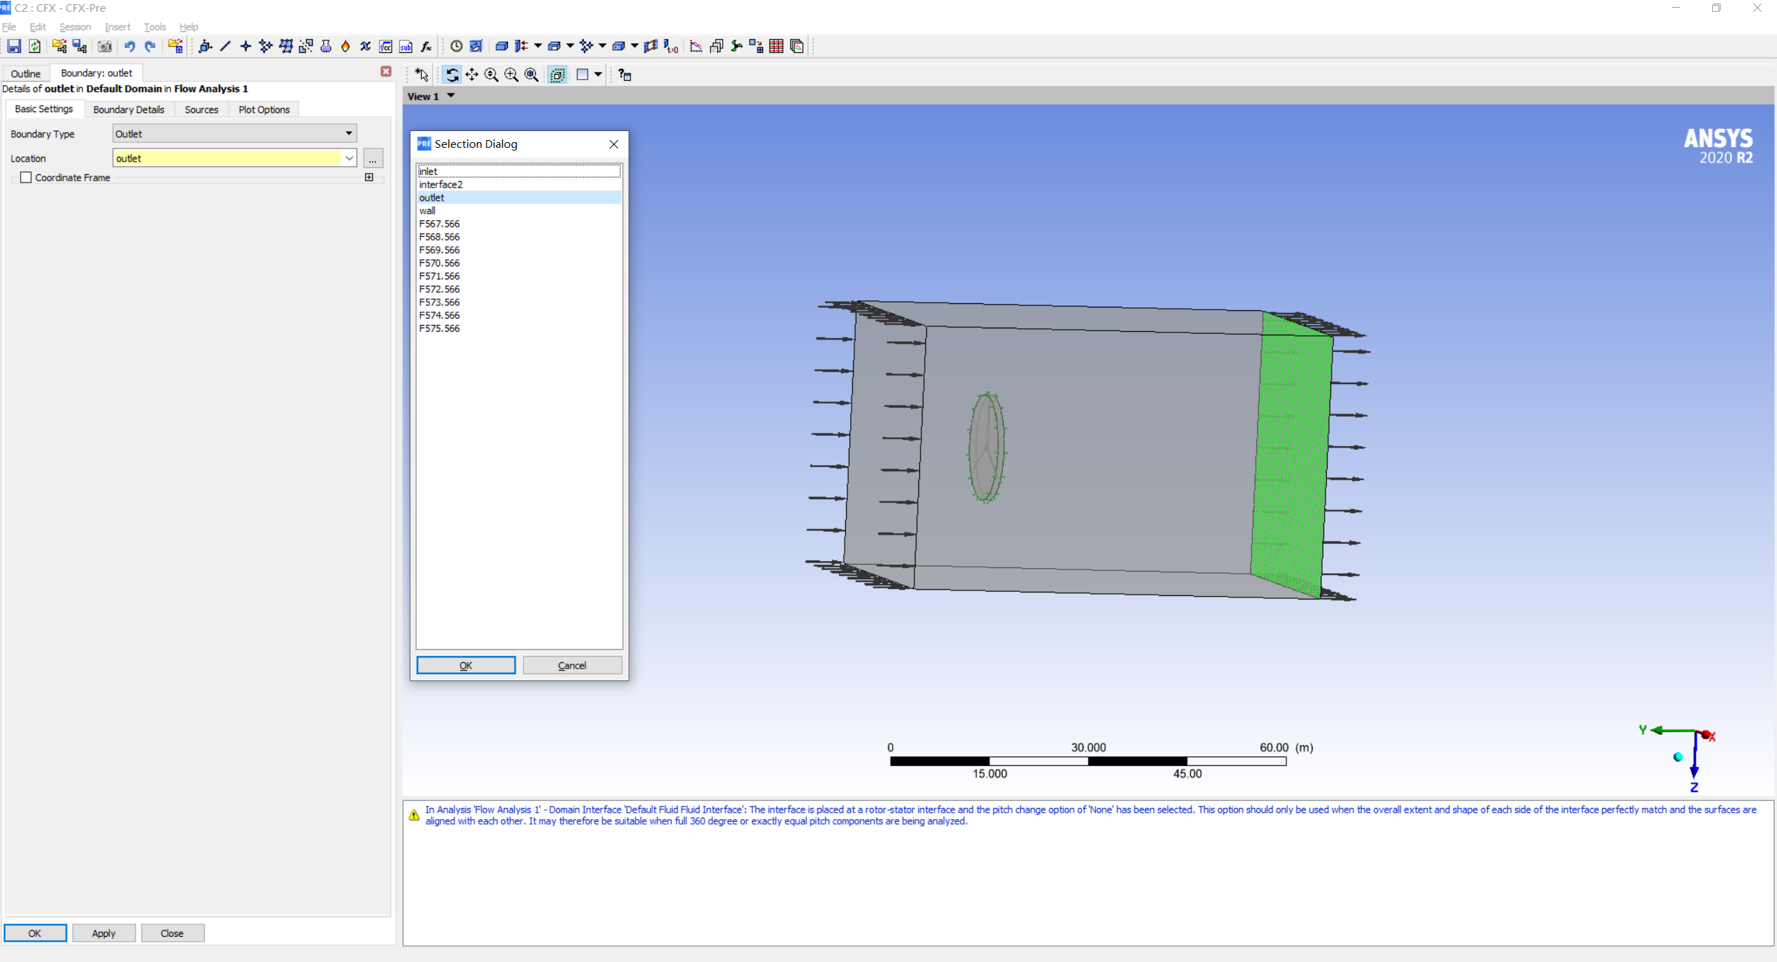The width and height of the screenshot is (1777, 962).
Task: Click the camera Save Picture icon
Action: pos(105,46)
